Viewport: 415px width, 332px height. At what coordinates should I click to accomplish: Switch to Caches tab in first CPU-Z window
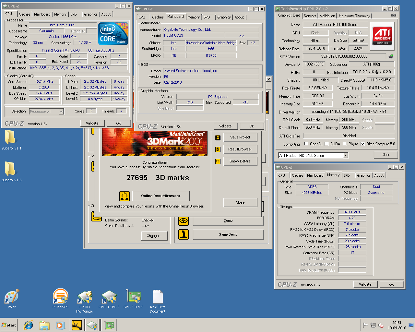tap(25, 14)
